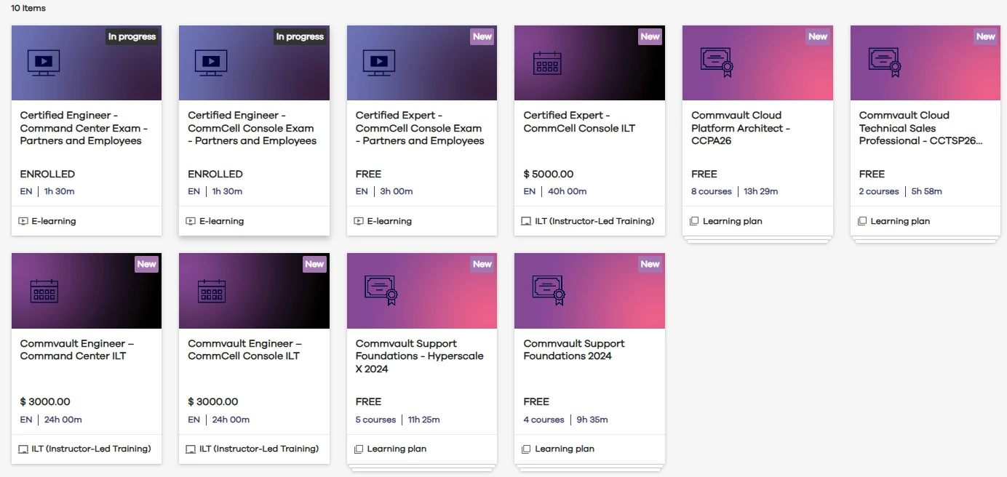The width and height of the screenshot is (1007, 477).
Task: Click certificate icon on Hyperscale X 2024 card
Action: 381,291
